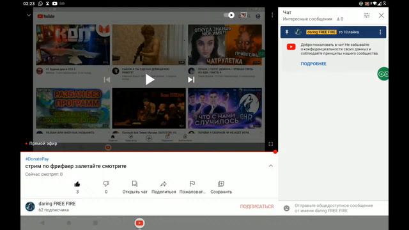Open the daring FREE FIRE channel name

[x=57, y=204]
